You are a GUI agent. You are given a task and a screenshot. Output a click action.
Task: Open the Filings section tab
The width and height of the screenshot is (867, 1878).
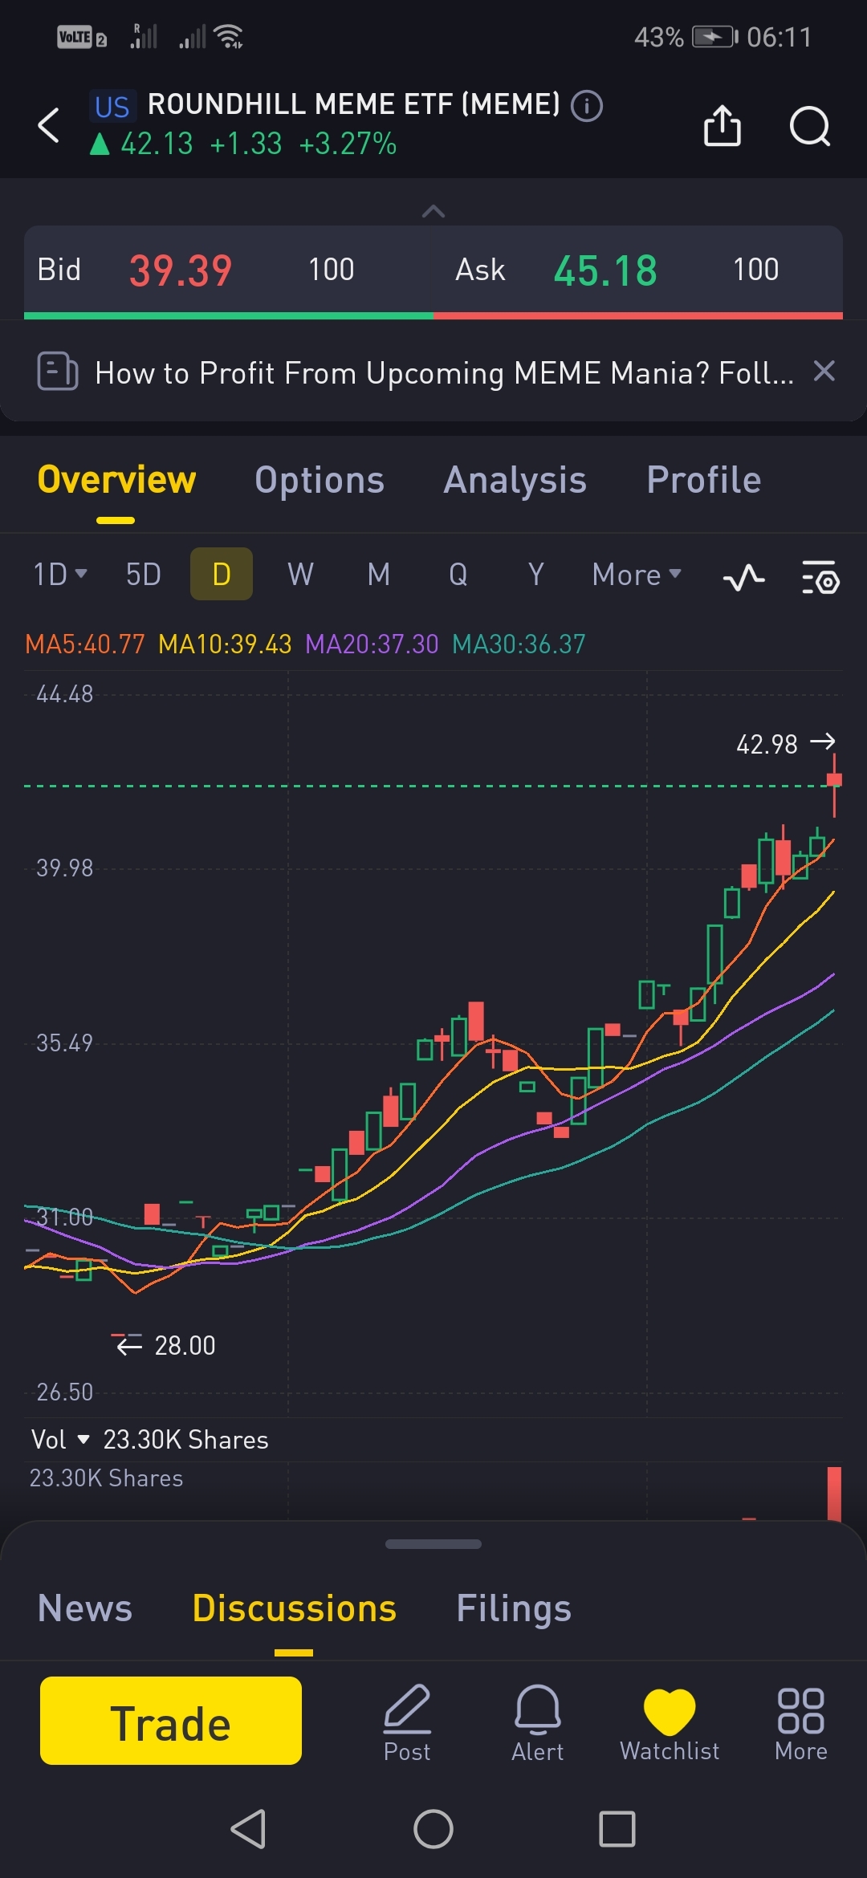514,1608
